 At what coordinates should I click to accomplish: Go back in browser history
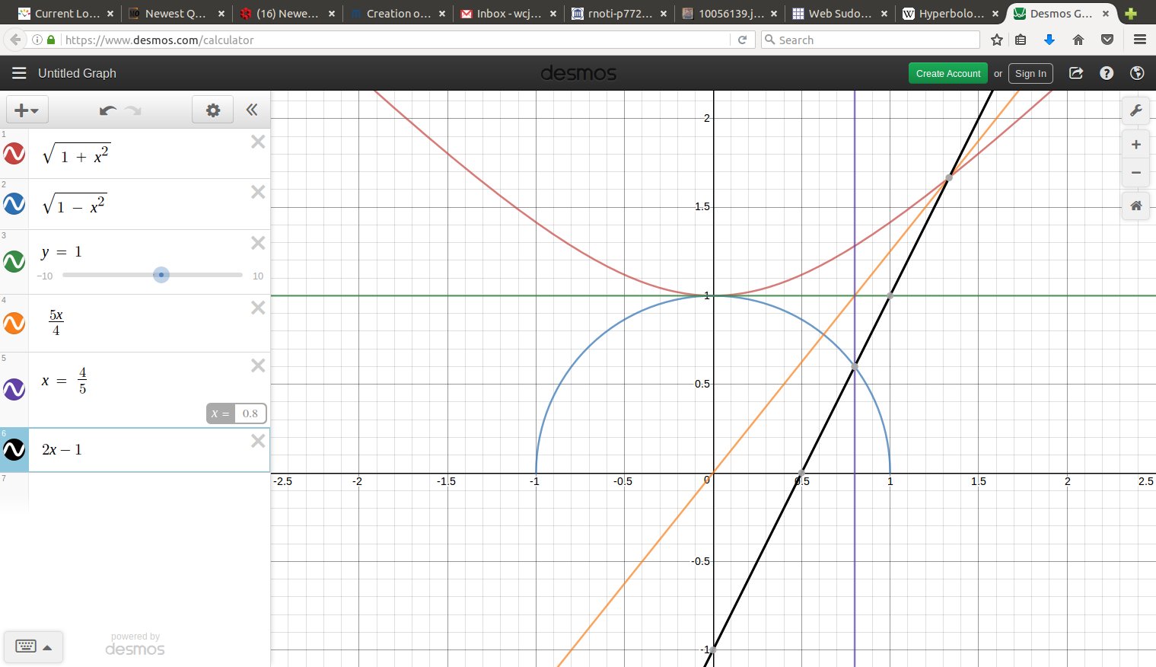[x=14, y=40]
